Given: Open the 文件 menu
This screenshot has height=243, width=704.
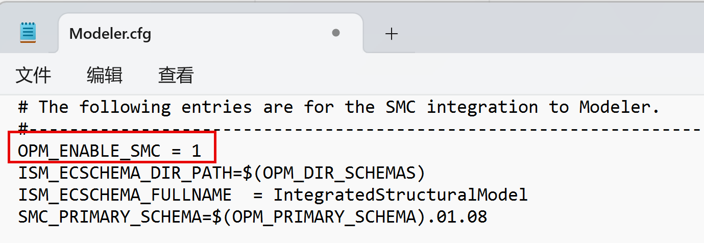Looking at the screenshot, I should point(33,75).
